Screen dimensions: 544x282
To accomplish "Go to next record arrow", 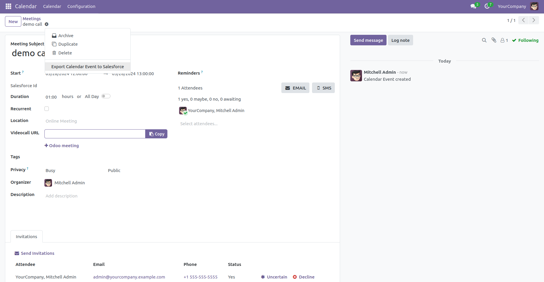I will click(534, 20).
